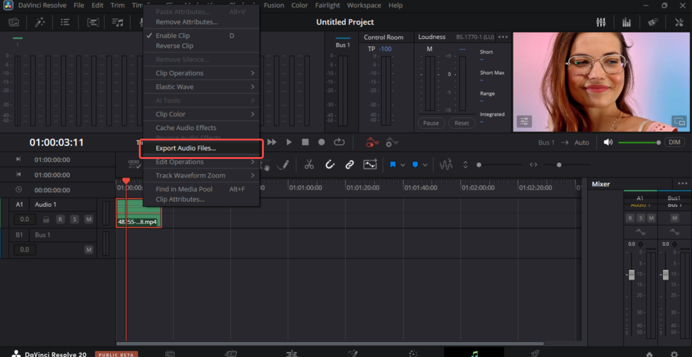The image size is (692, 357).
Task: Open the marker color dropdown
Action: 424,164
